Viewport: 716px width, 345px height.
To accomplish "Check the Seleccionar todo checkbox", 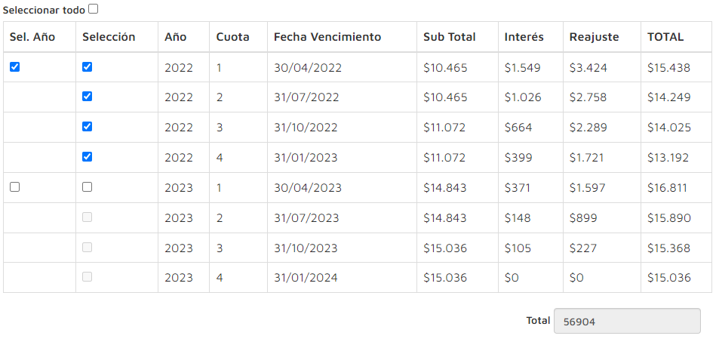I will point(93,9).
